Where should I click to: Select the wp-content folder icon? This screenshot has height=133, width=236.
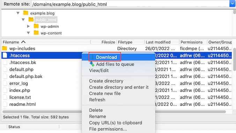36,33
